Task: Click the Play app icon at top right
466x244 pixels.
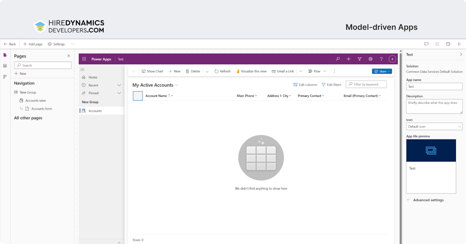Action: tap(459, 44)
